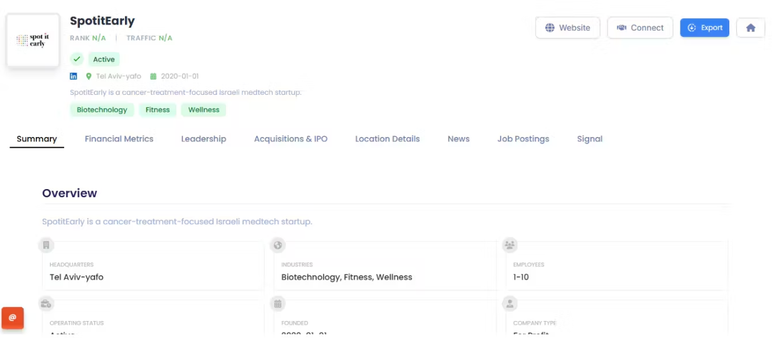Image resolution: width=772 pixels, height=338 pixels.
Task: Open the Job Postings tab
Action: point(523,139)
